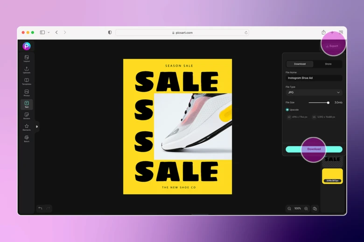This screenshot has height=242, width=364.
Task: Select the Photos tool in sidebar
Action: tap(27, 93)
